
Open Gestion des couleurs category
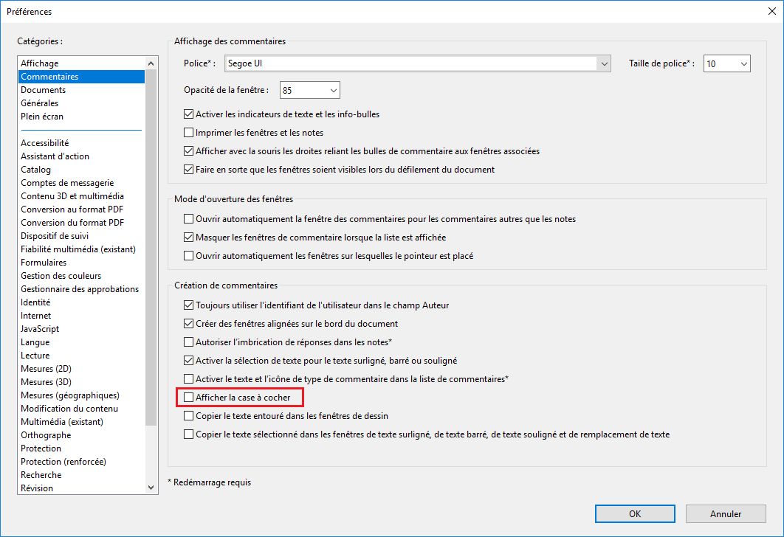tap(81, 276)
